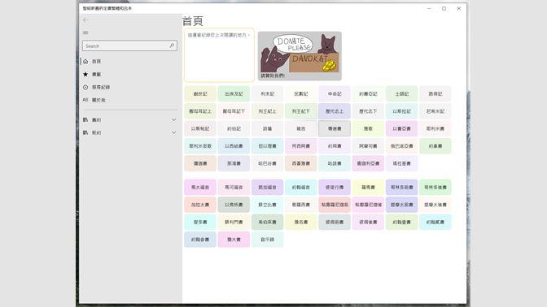Open the book 出埃及記
547x307 pixels.
click(234, 94)
